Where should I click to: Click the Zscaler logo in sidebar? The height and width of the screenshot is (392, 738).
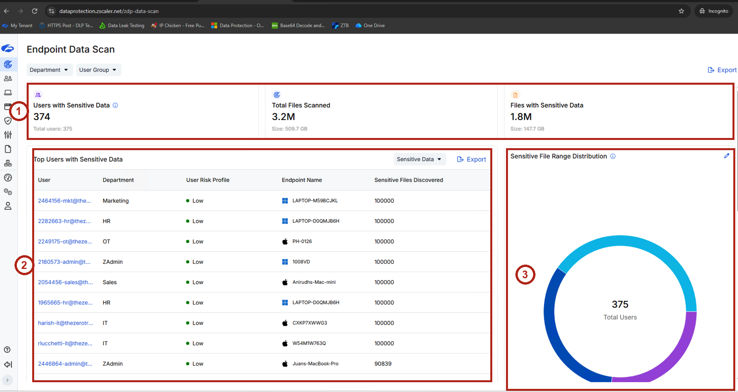(7, 48)
